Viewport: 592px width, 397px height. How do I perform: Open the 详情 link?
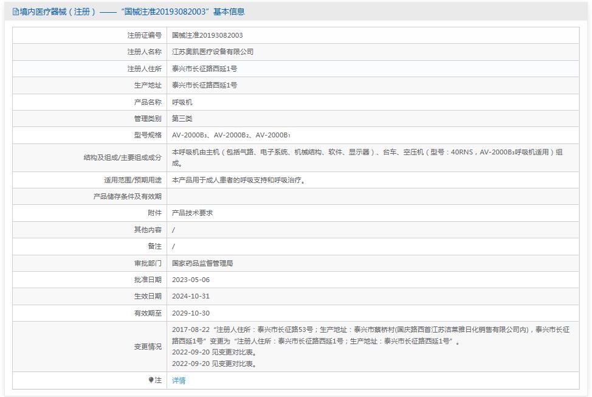coord(179,380)
